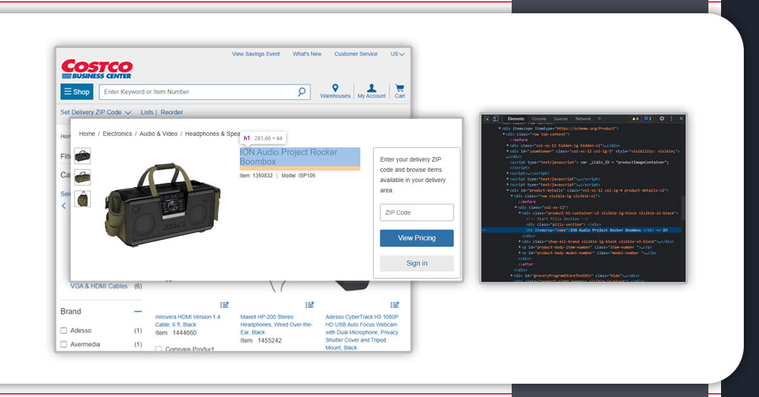Open the US country dropdown
This screenshot has height=397, width=759.
click(x=398, y=54)
